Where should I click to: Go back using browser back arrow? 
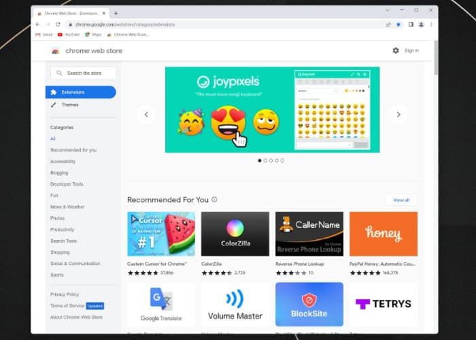(37, 24)
